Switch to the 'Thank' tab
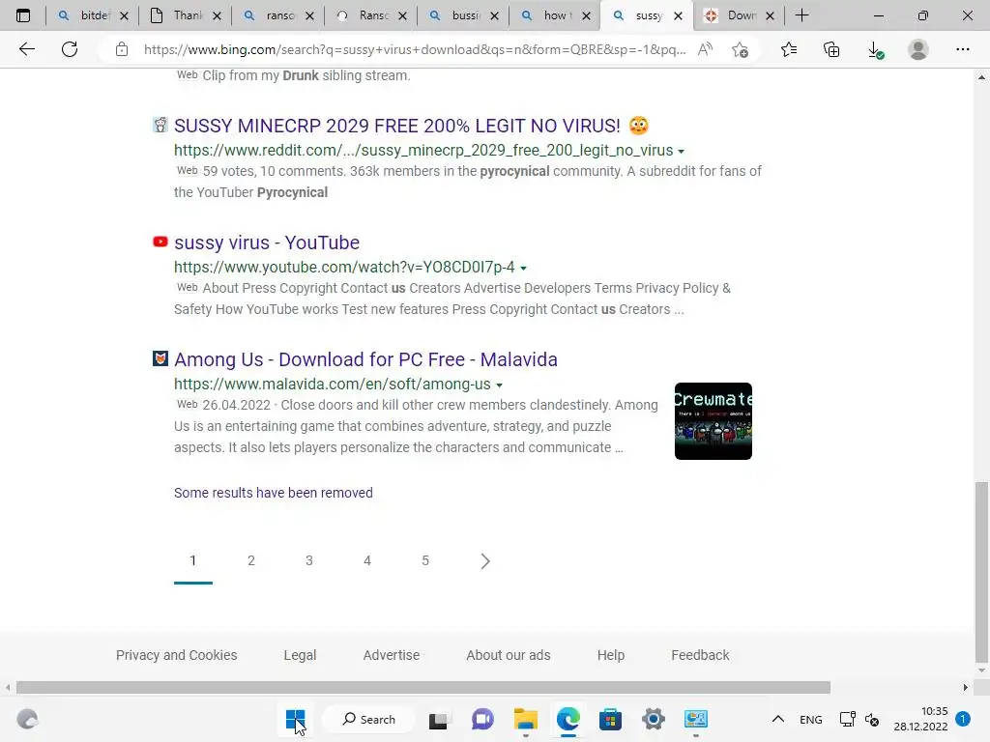This screenshot has height=742, width=990. (x=187, y=15)
